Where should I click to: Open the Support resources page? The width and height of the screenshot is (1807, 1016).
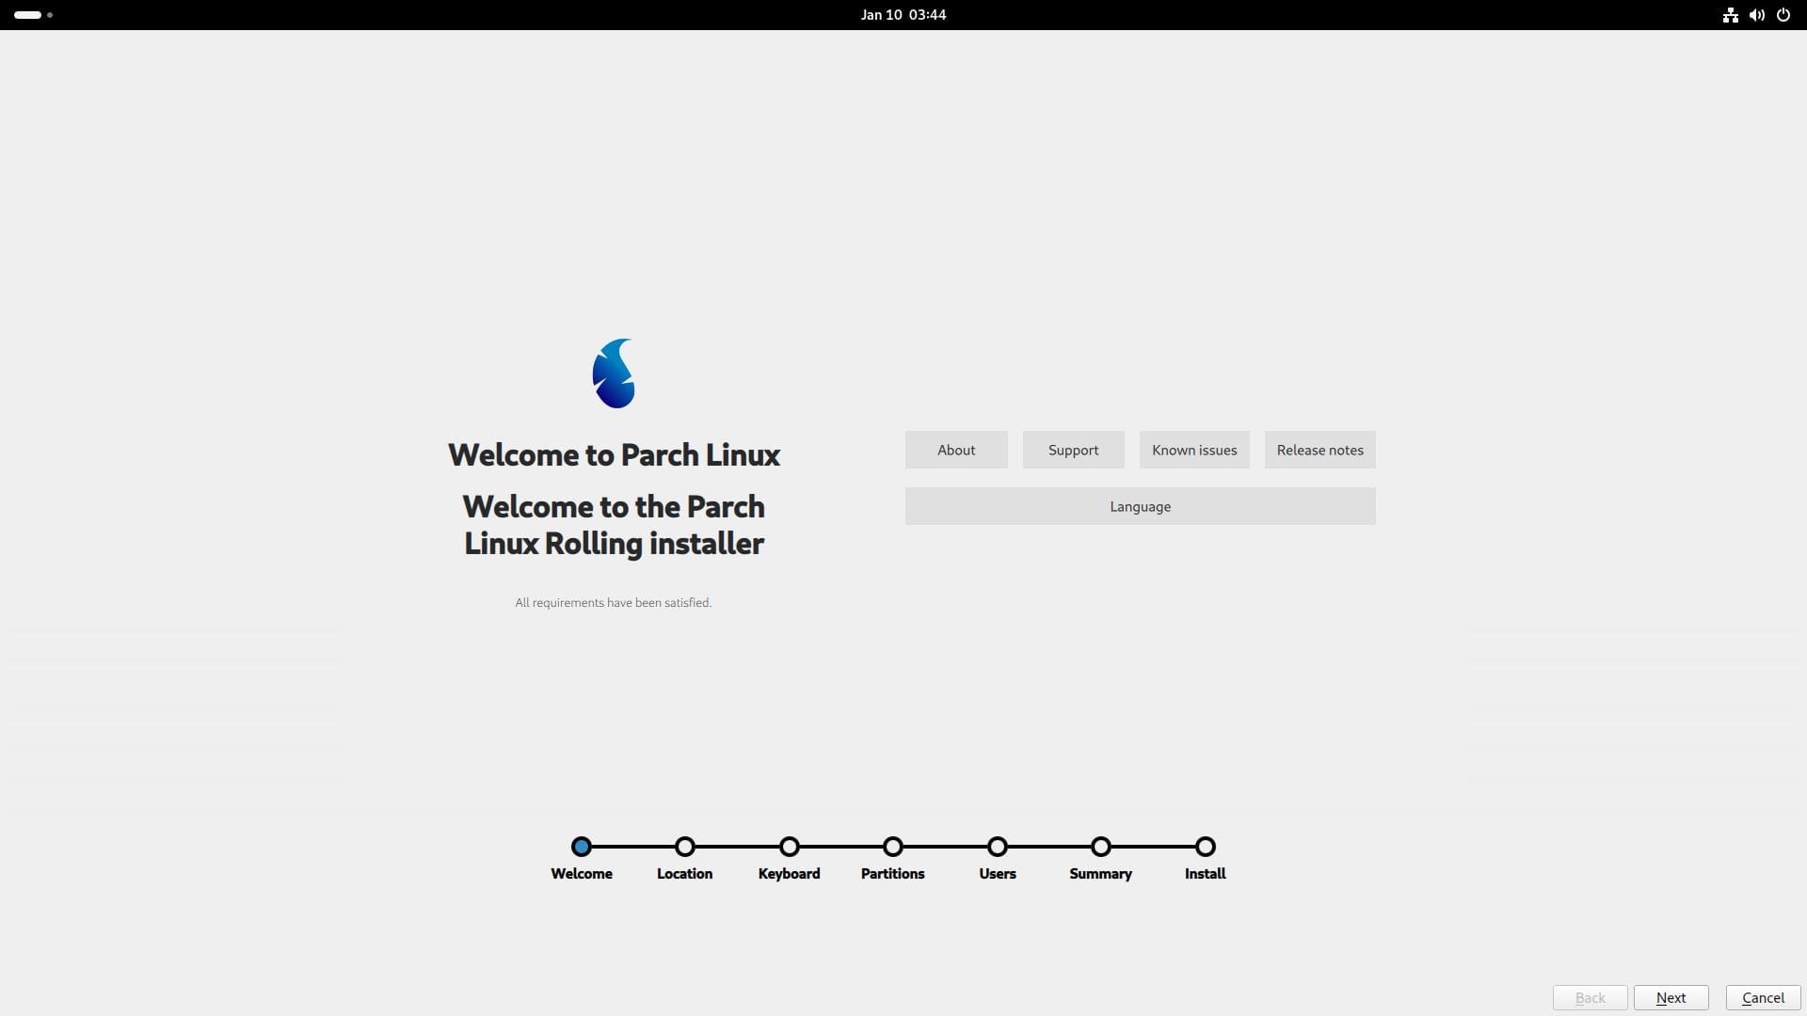coord(1072,449)
